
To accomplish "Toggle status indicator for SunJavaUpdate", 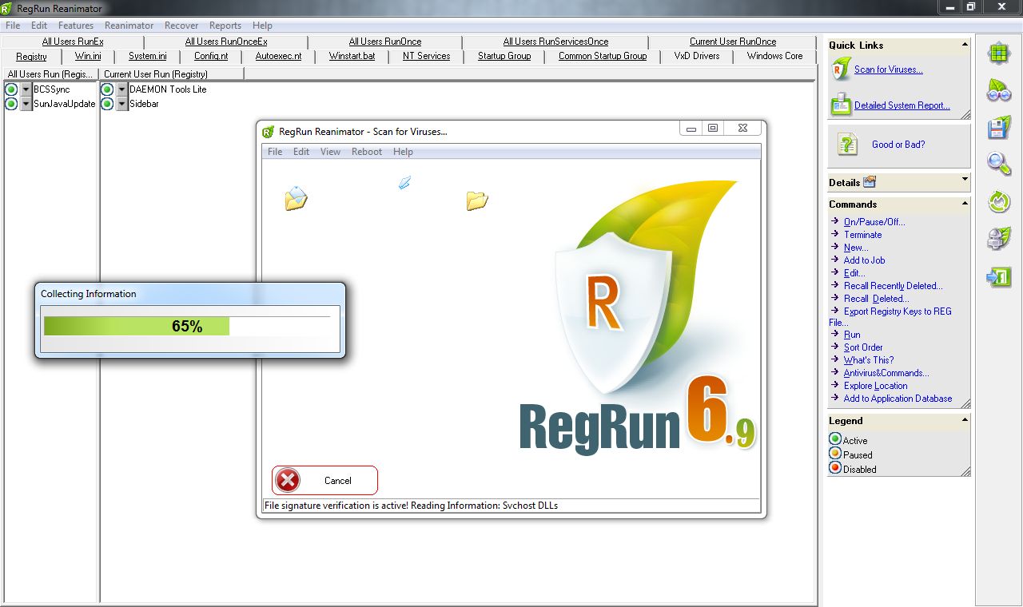I will [x=11, y=104].
